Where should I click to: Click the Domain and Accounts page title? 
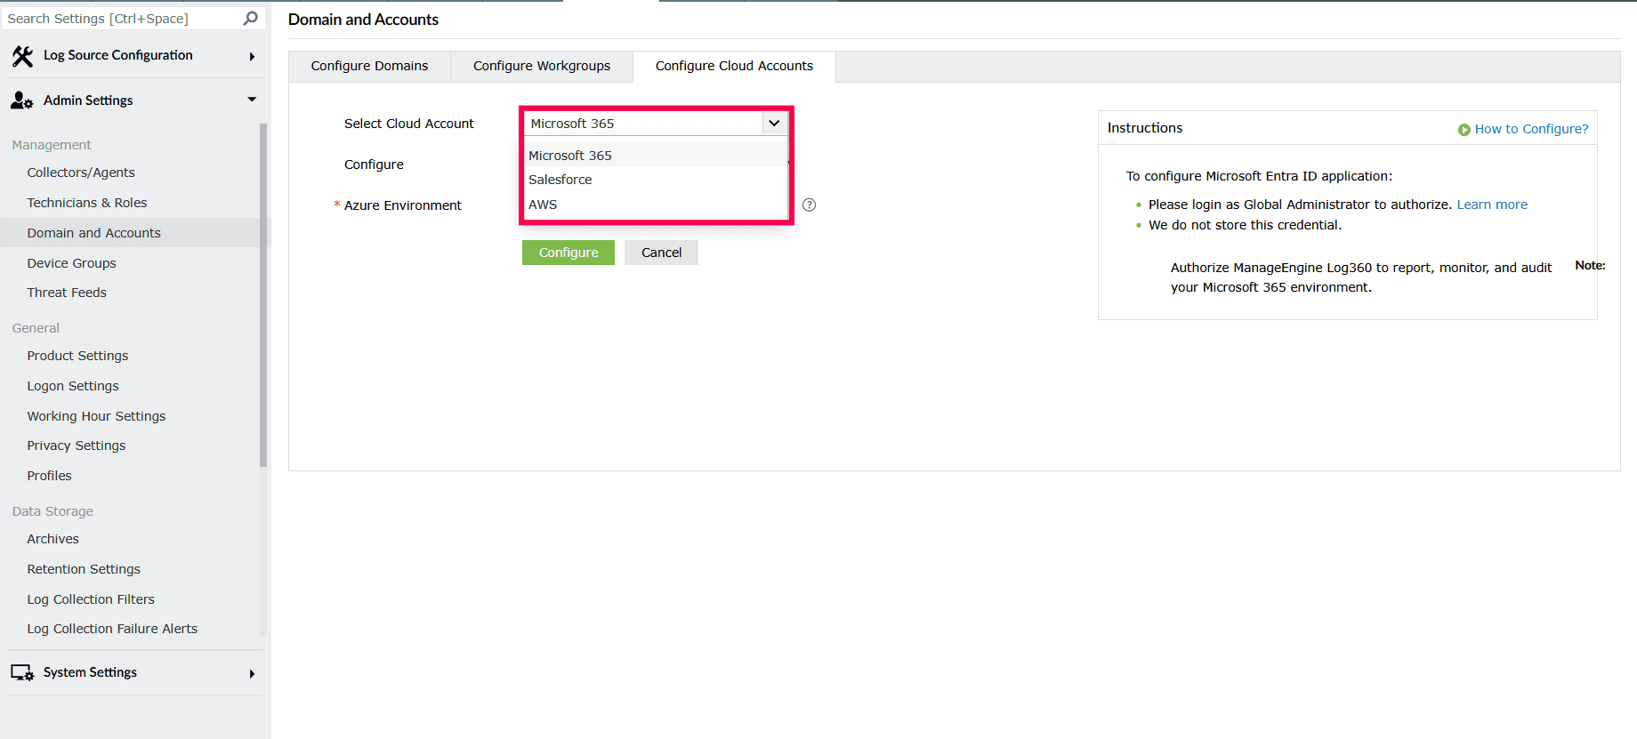pyautogui.click(x=363, y=20)
